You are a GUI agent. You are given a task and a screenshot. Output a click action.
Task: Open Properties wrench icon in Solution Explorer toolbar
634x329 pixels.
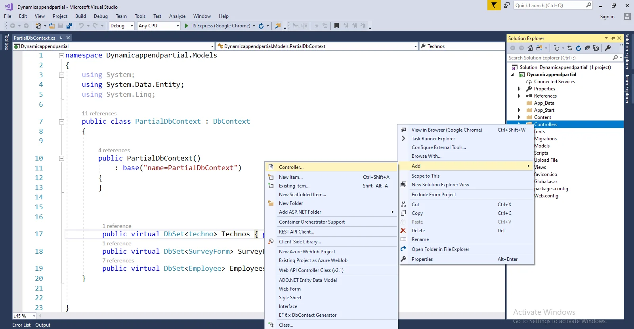coord(608,48)
